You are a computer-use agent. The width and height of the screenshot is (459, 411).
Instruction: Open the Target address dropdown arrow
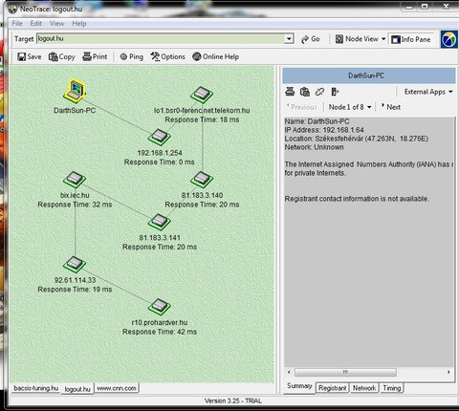pyautogui.click(x=289, y=39)
